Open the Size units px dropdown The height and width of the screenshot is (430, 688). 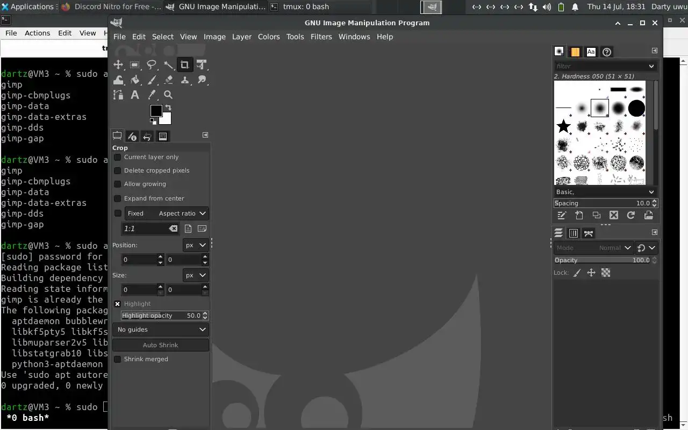196,275
